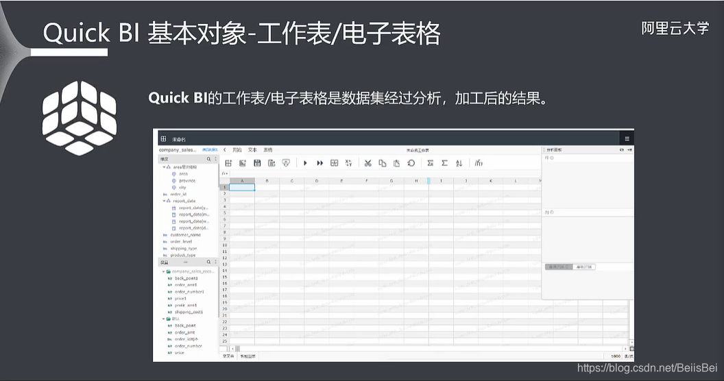The width and height of the screenshot is (724, 381).
Task: Select the province dimension field
Action: click(187, 181)
